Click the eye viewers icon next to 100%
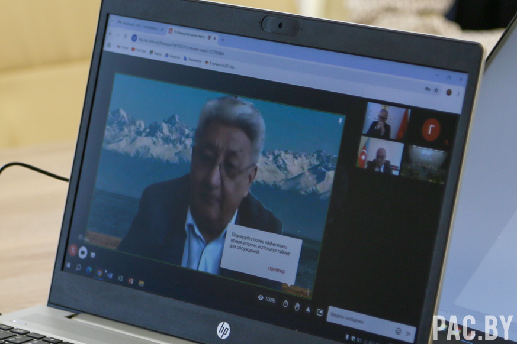 coord(261,298)
